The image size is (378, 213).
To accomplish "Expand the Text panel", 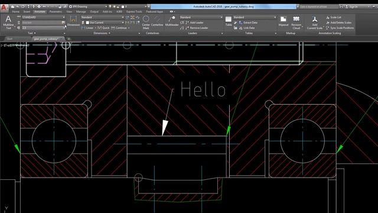I will coord(32,33).
